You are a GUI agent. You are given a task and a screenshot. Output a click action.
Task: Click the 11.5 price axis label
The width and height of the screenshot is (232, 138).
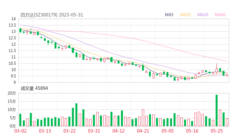pos(12,50)
